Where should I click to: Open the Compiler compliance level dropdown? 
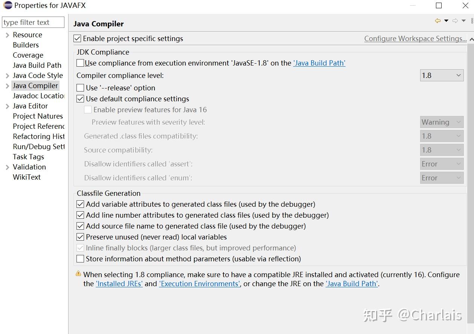click(x=442, y=75)
